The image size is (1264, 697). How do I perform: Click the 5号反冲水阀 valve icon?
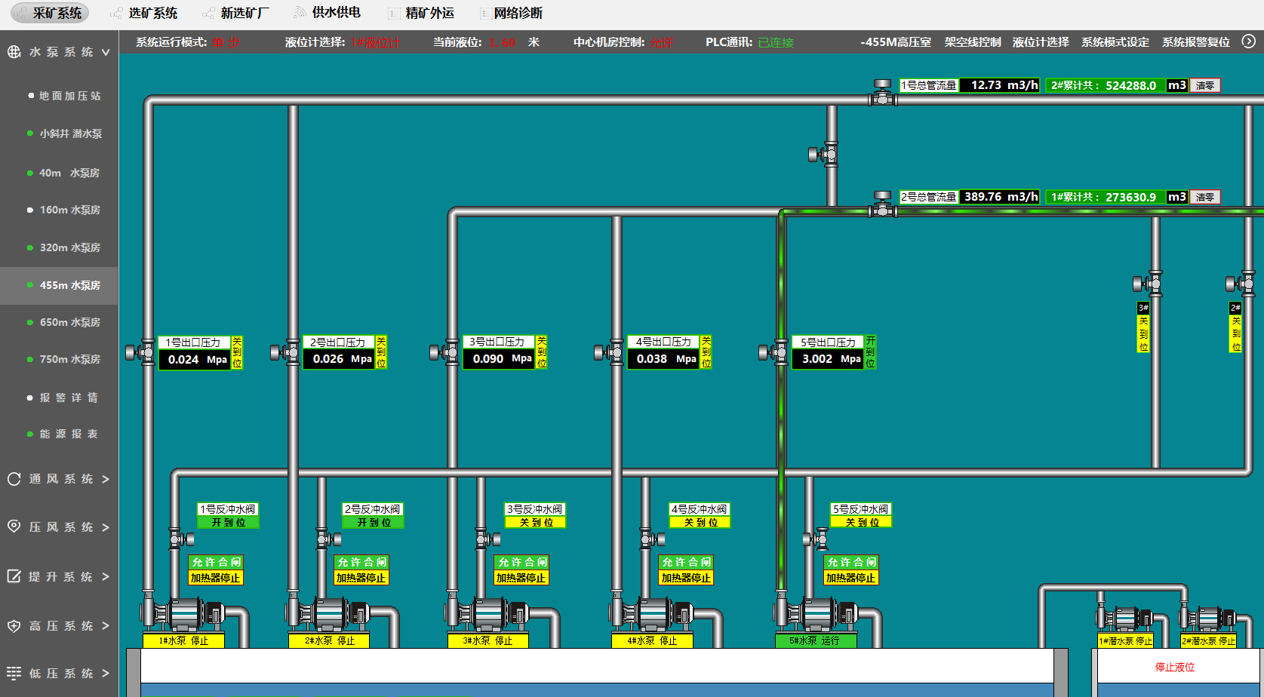coord(816,539)
